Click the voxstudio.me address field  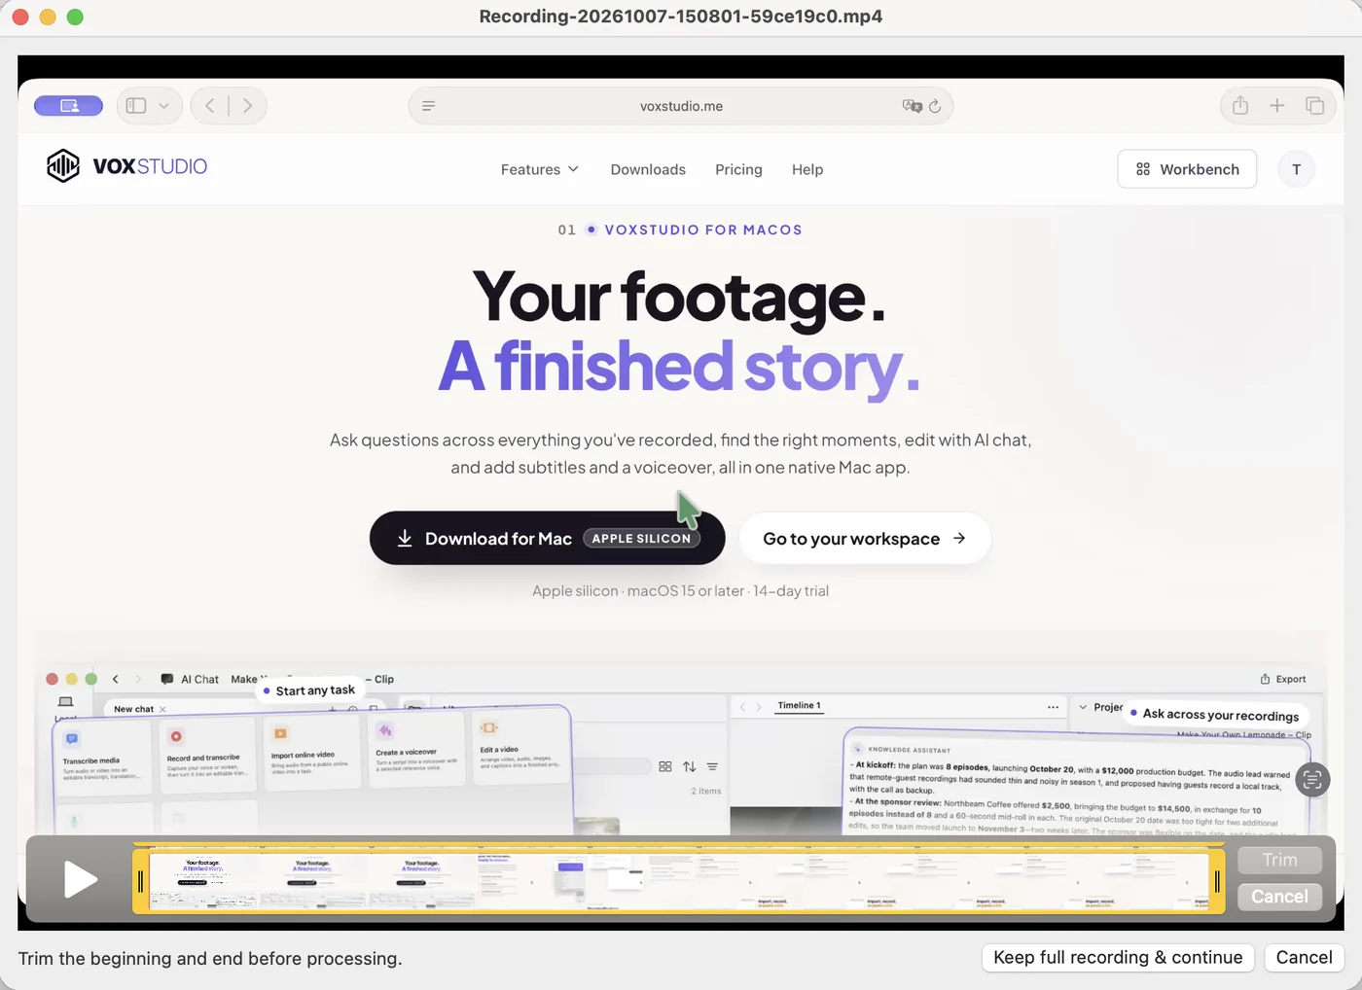[681, 106]
